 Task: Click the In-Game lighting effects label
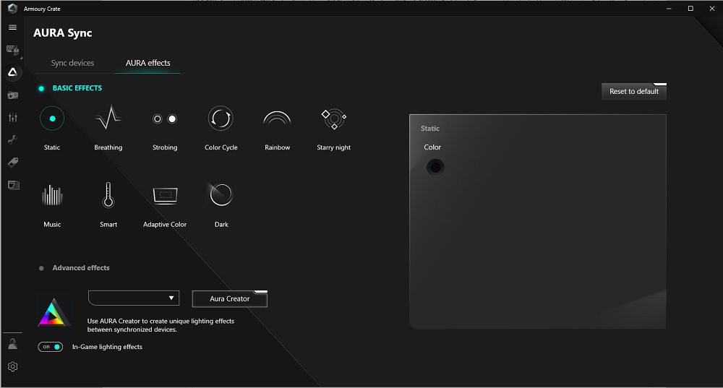pos(108,347)
